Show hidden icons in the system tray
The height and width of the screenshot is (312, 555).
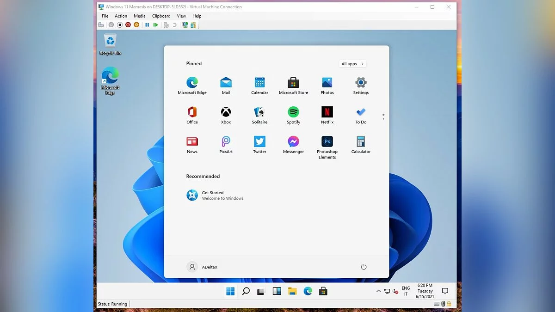click(378, 291)
